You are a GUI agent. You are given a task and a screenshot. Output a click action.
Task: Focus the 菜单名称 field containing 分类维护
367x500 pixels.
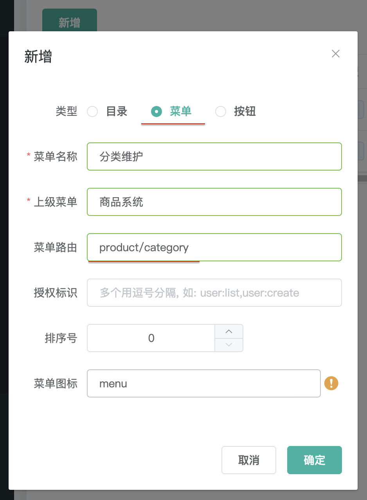click(214, 156)
